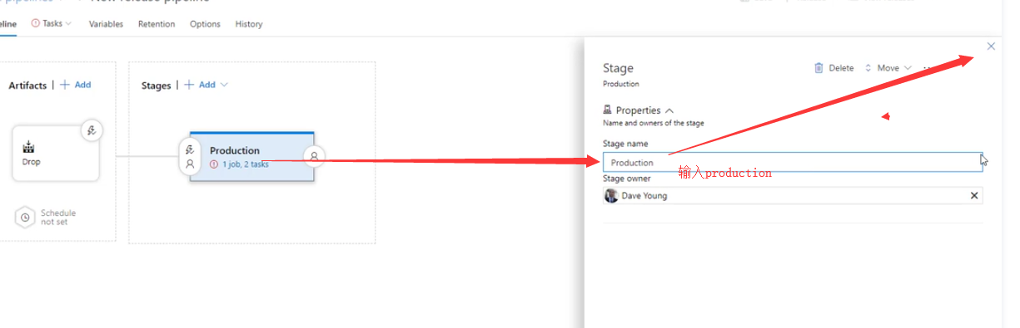Close the Stage panel
The image size is (1020, 328).
[x=991, y=47]
